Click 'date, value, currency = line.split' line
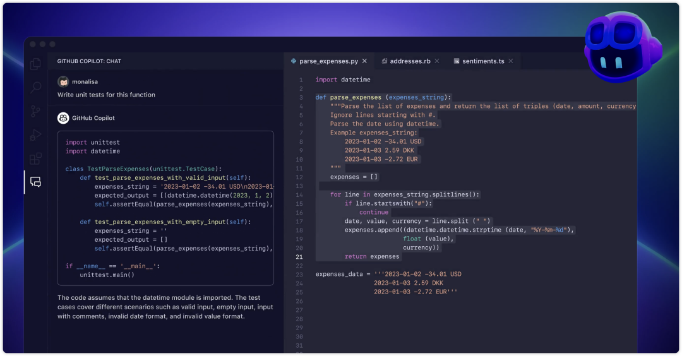 [x=417, y=222]
